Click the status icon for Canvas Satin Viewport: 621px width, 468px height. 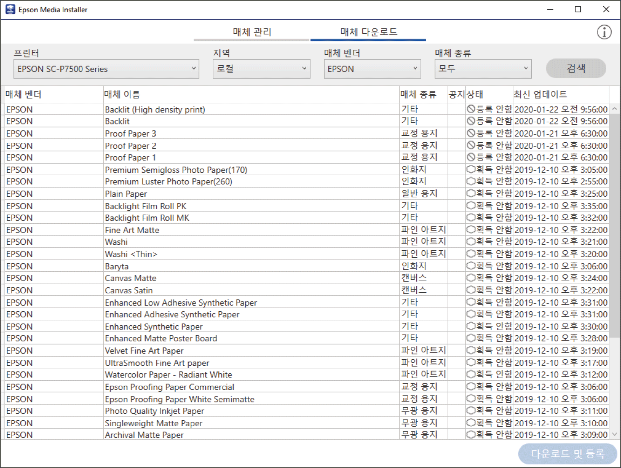click(471, 290)
